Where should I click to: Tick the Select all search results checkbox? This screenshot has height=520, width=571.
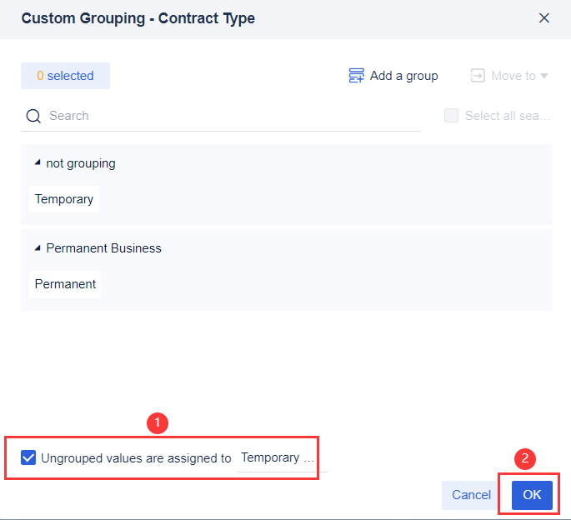pyautogui.click(x=451, y=116)
